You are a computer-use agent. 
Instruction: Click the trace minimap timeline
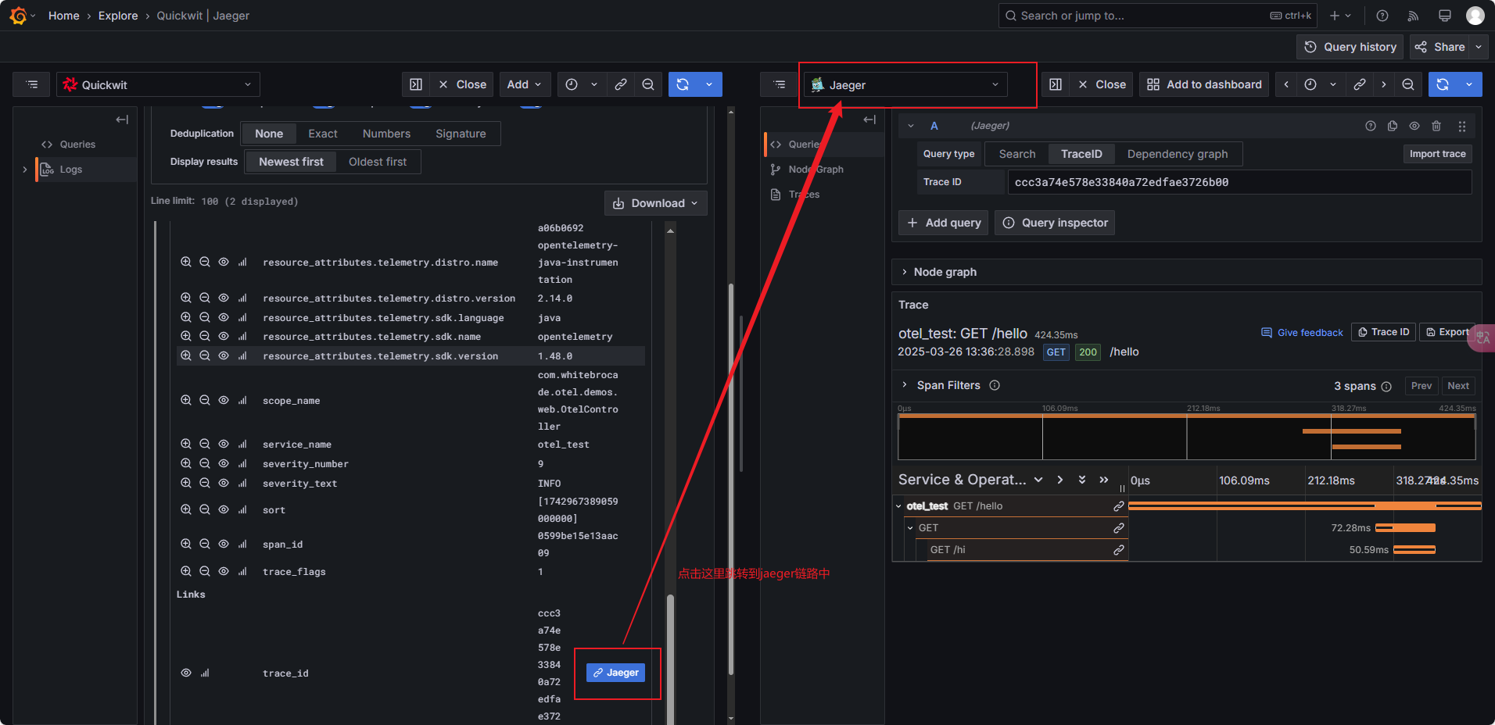point(1186,437)
